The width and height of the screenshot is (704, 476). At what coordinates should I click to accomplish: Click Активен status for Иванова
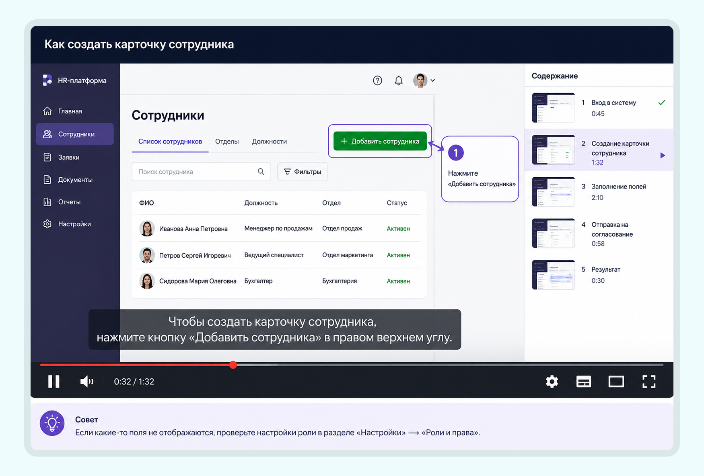398,228
